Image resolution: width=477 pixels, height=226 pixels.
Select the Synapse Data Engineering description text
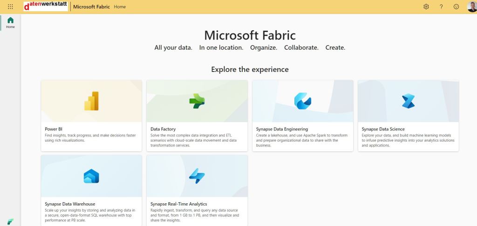pyautogui.click(x=302, y=140)
